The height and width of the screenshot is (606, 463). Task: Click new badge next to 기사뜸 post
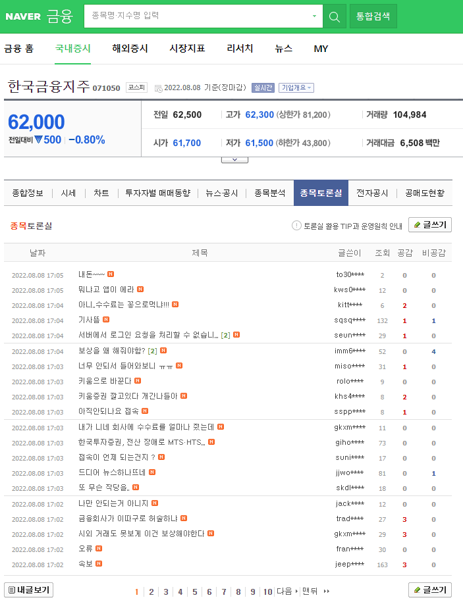(x=106, y=319)
